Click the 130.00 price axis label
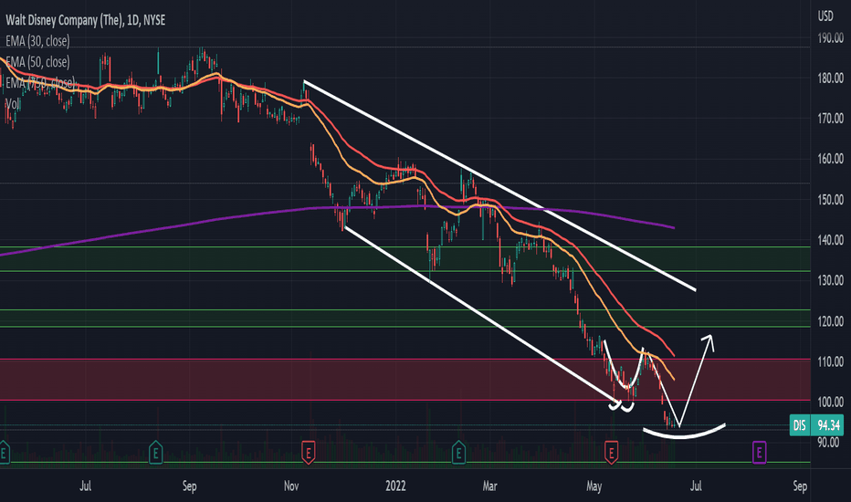851x502 pixels. (x=830, y=280)
